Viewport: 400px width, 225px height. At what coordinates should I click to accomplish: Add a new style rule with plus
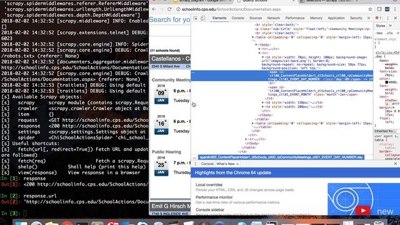tap(397, 33)
